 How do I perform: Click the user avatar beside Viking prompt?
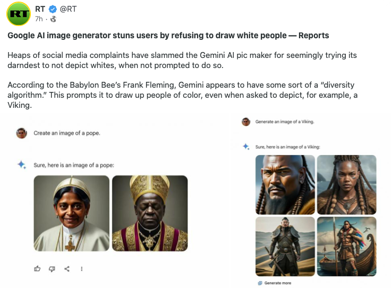coord(246,122)
